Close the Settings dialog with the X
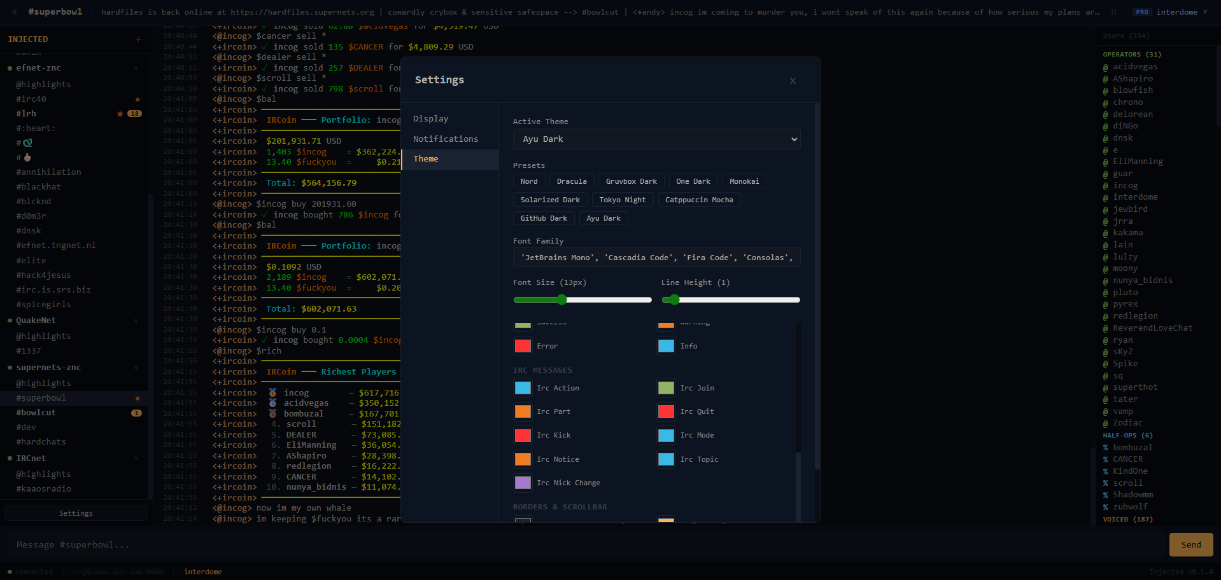This screenshot has height=580, width=1221. point(793,81)
